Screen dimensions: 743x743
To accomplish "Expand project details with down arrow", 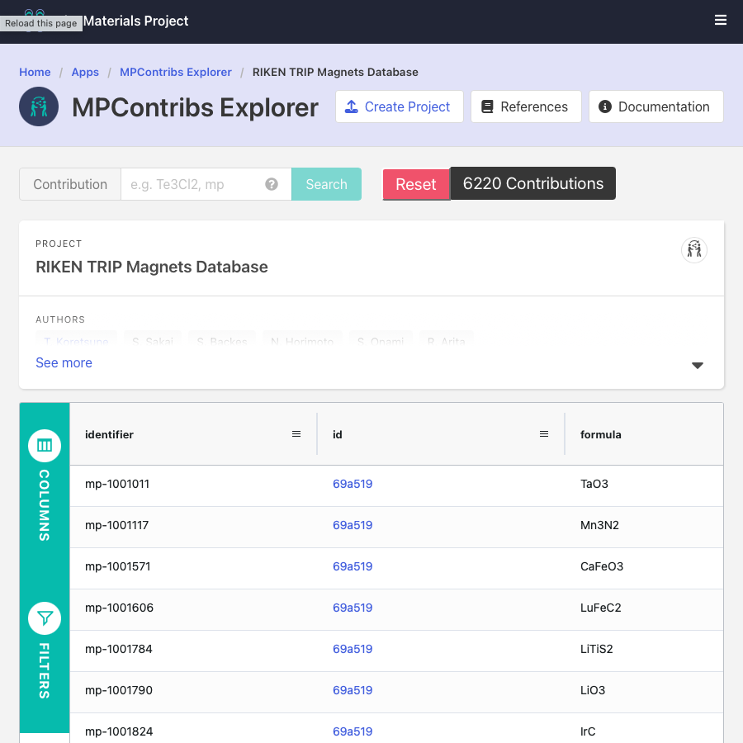I will pos(698,365).
